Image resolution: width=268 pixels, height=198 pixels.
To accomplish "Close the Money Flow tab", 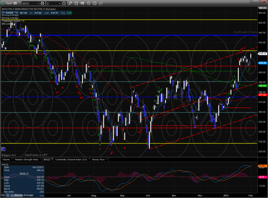I will [107, 159].
